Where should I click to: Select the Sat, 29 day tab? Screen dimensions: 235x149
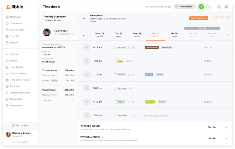click(x=193, y=35)
